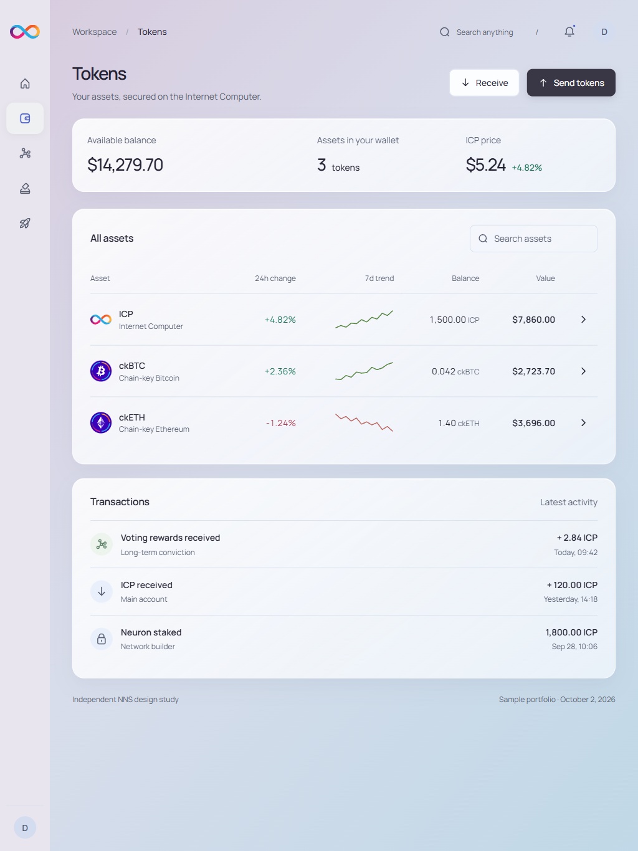Click the Asset column header
638x851 pixels.
(100, 278)
